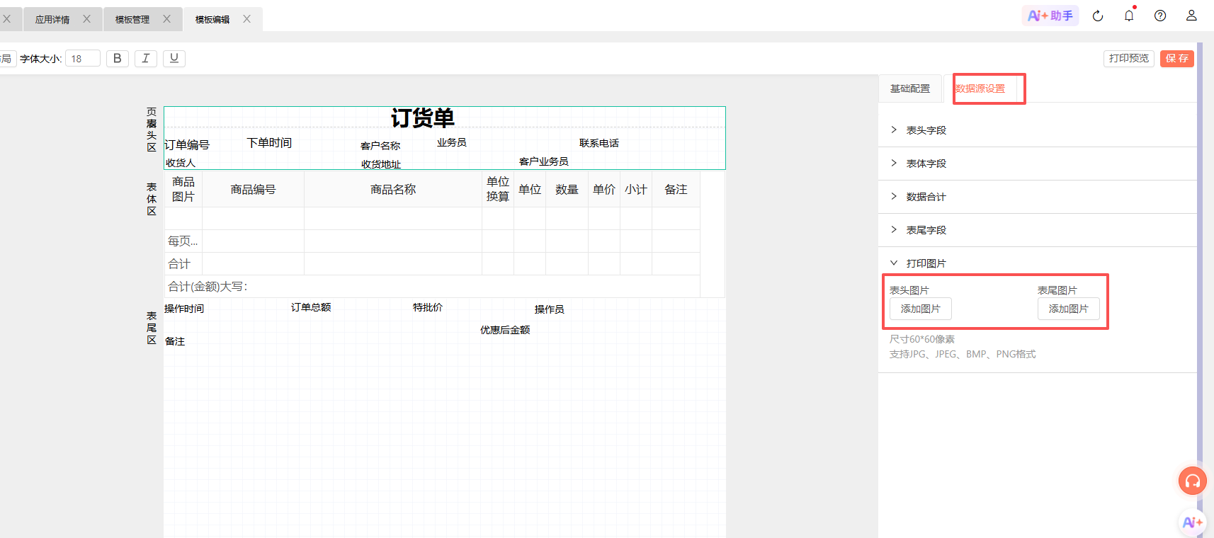The height and width of the screenshot is (538, 1214).
Task: Select the 收货地址 header field
Action: coord(381,164)
